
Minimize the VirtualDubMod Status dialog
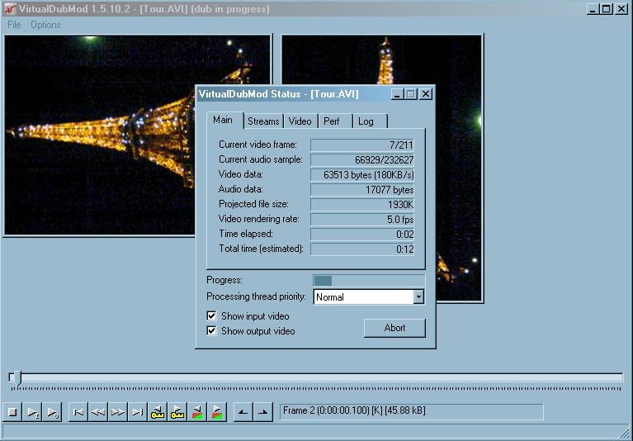(397, 94)
